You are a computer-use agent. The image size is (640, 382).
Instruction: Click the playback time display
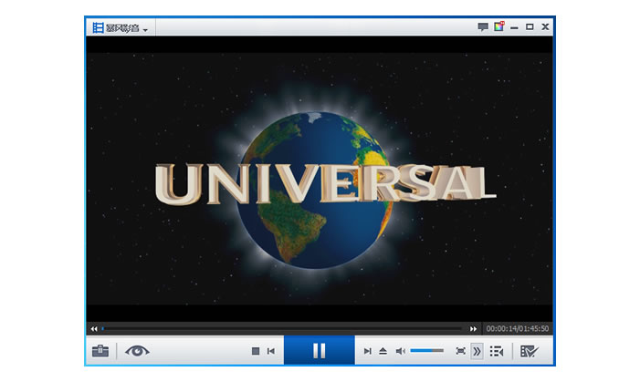[x=517, y=328]
